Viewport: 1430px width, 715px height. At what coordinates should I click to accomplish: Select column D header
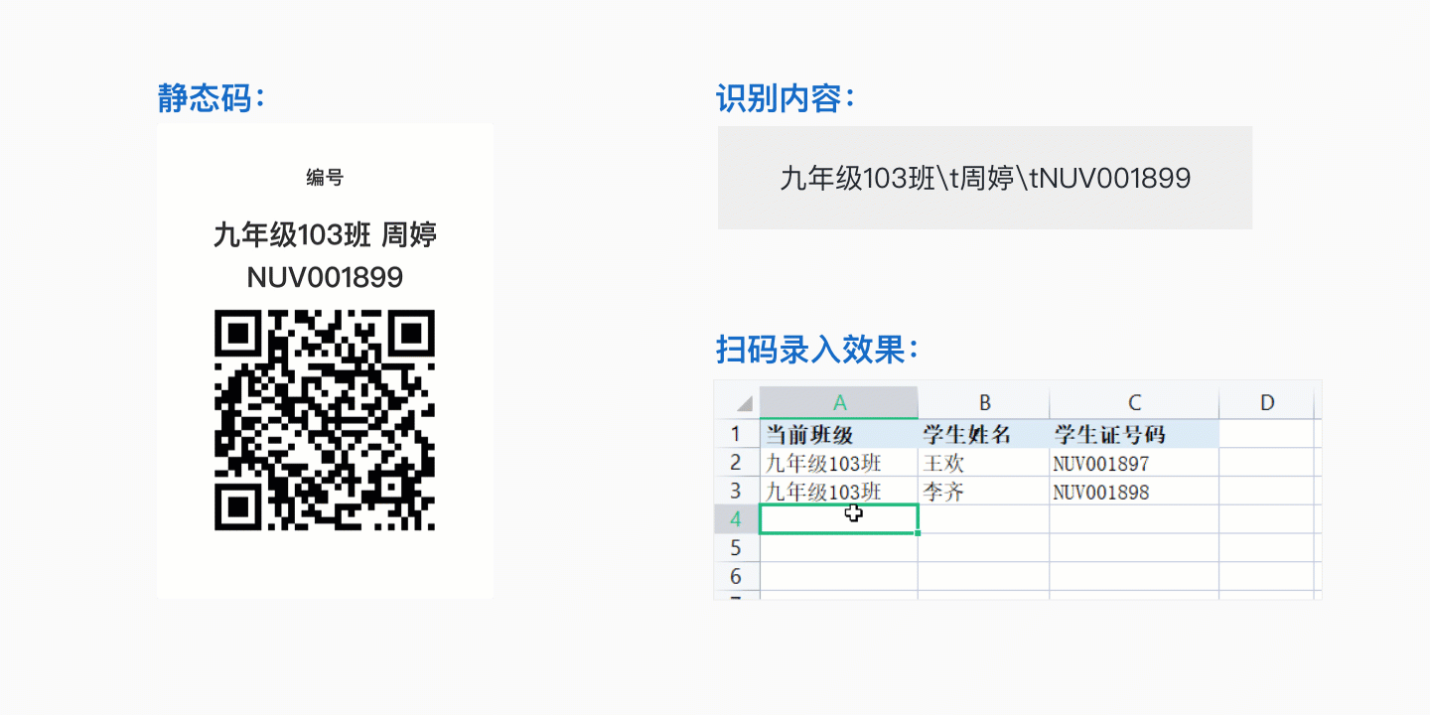tap(1266, 402)
